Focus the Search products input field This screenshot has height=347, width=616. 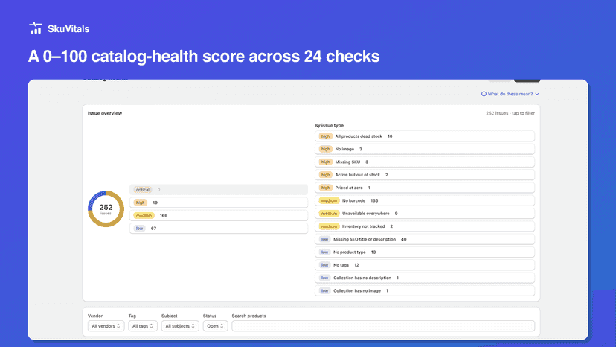(x=383, y=326)
